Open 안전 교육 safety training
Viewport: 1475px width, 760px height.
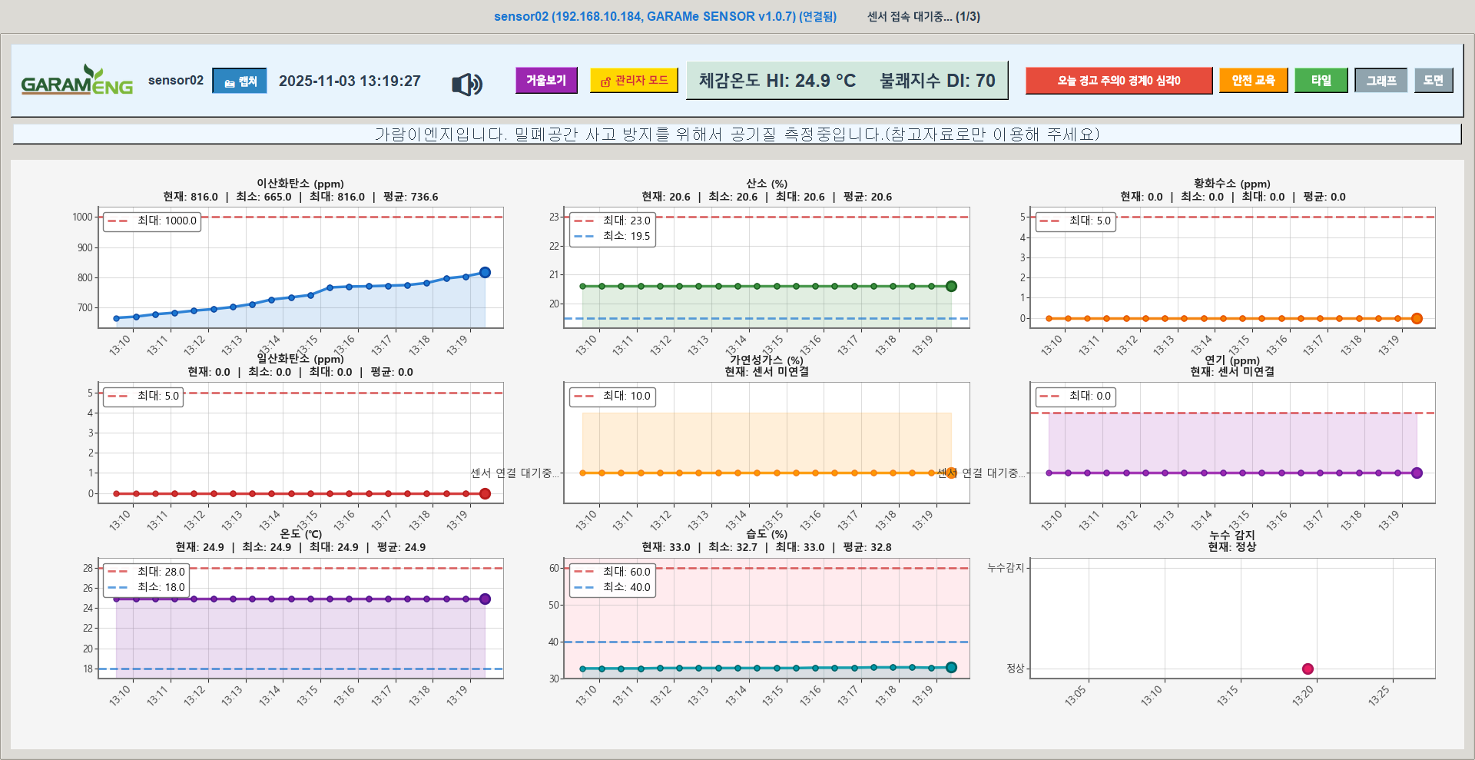(1253, 80)
